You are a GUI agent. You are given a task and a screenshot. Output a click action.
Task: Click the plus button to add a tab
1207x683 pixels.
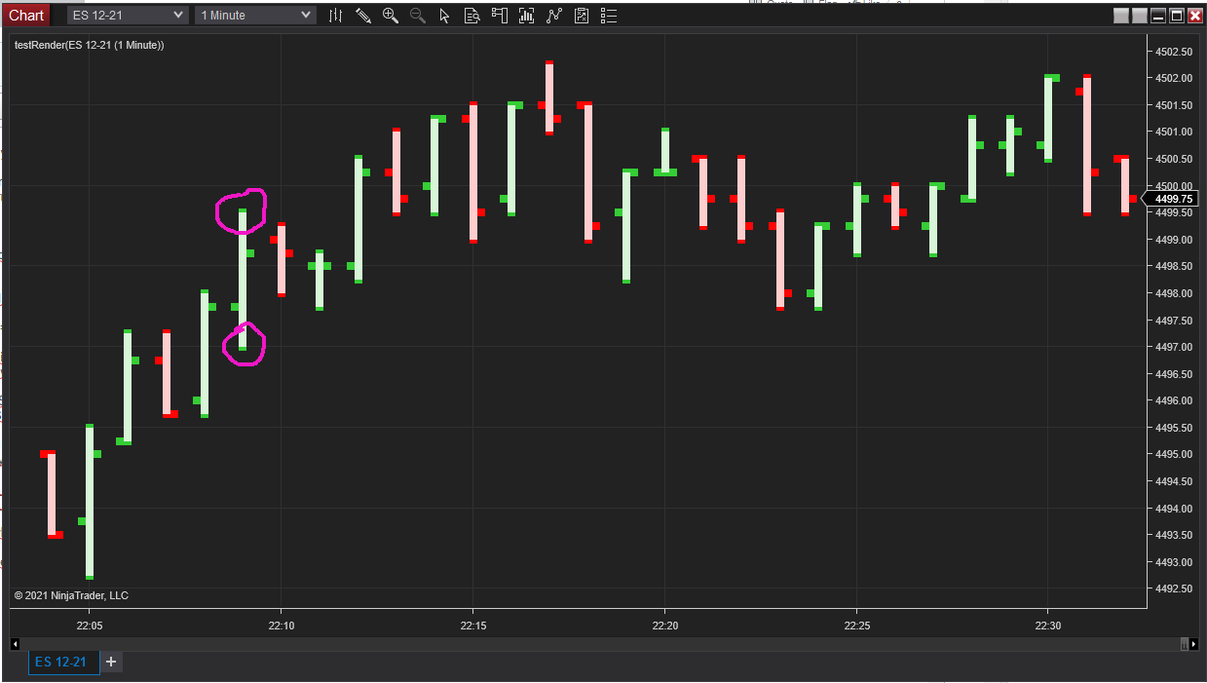(110, 662)
